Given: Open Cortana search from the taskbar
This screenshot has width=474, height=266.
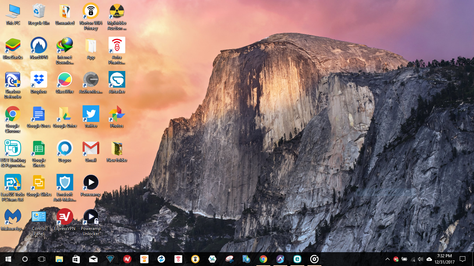Looking at the screenshot, I should tap(25, 259).
